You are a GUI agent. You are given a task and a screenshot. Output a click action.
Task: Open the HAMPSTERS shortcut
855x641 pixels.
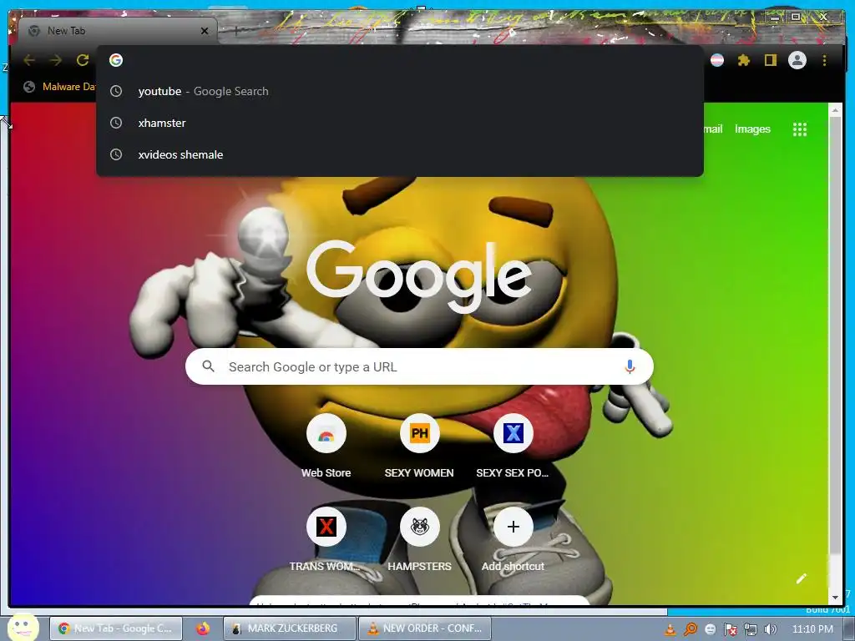pyautogui.click(x=419, y=527)
